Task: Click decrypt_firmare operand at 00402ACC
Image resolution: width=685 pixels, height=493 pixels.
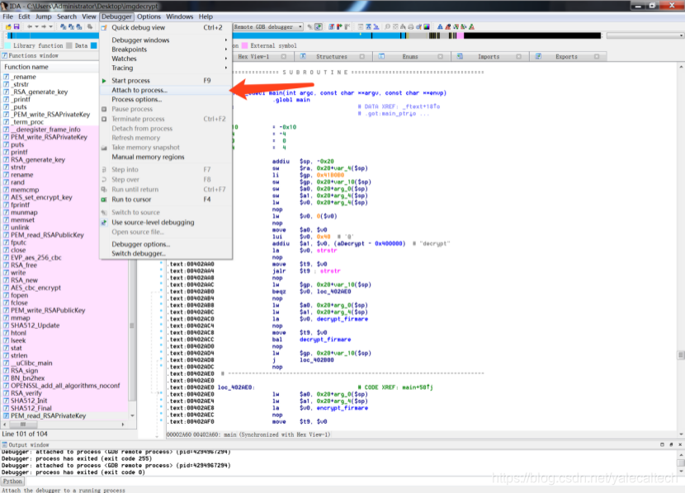Action: pos(325,340)
